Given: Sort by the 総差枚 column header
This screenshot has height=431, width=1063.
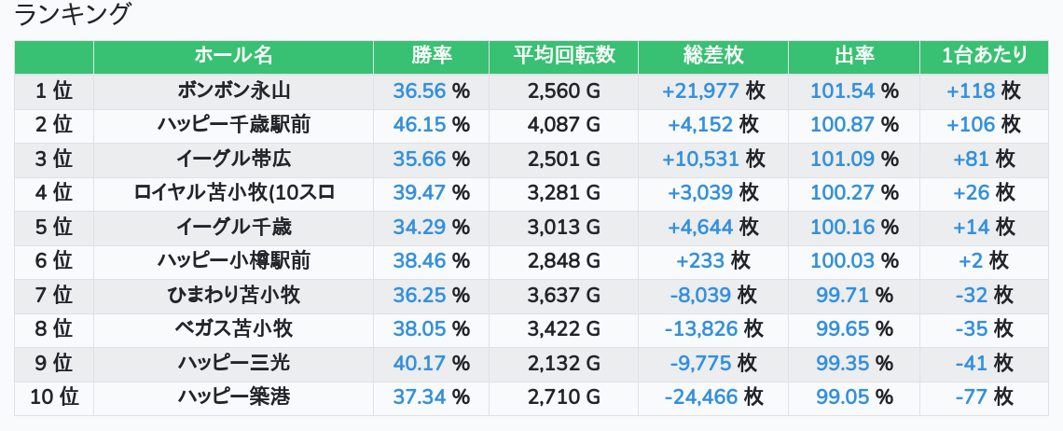Looking at the screenshot, I should [713, 56].
